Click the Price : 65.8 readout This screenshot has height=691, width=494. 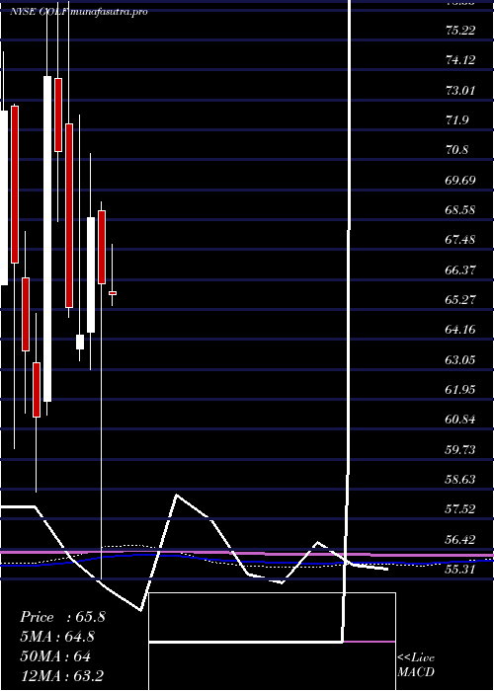[x=62, y=617]
